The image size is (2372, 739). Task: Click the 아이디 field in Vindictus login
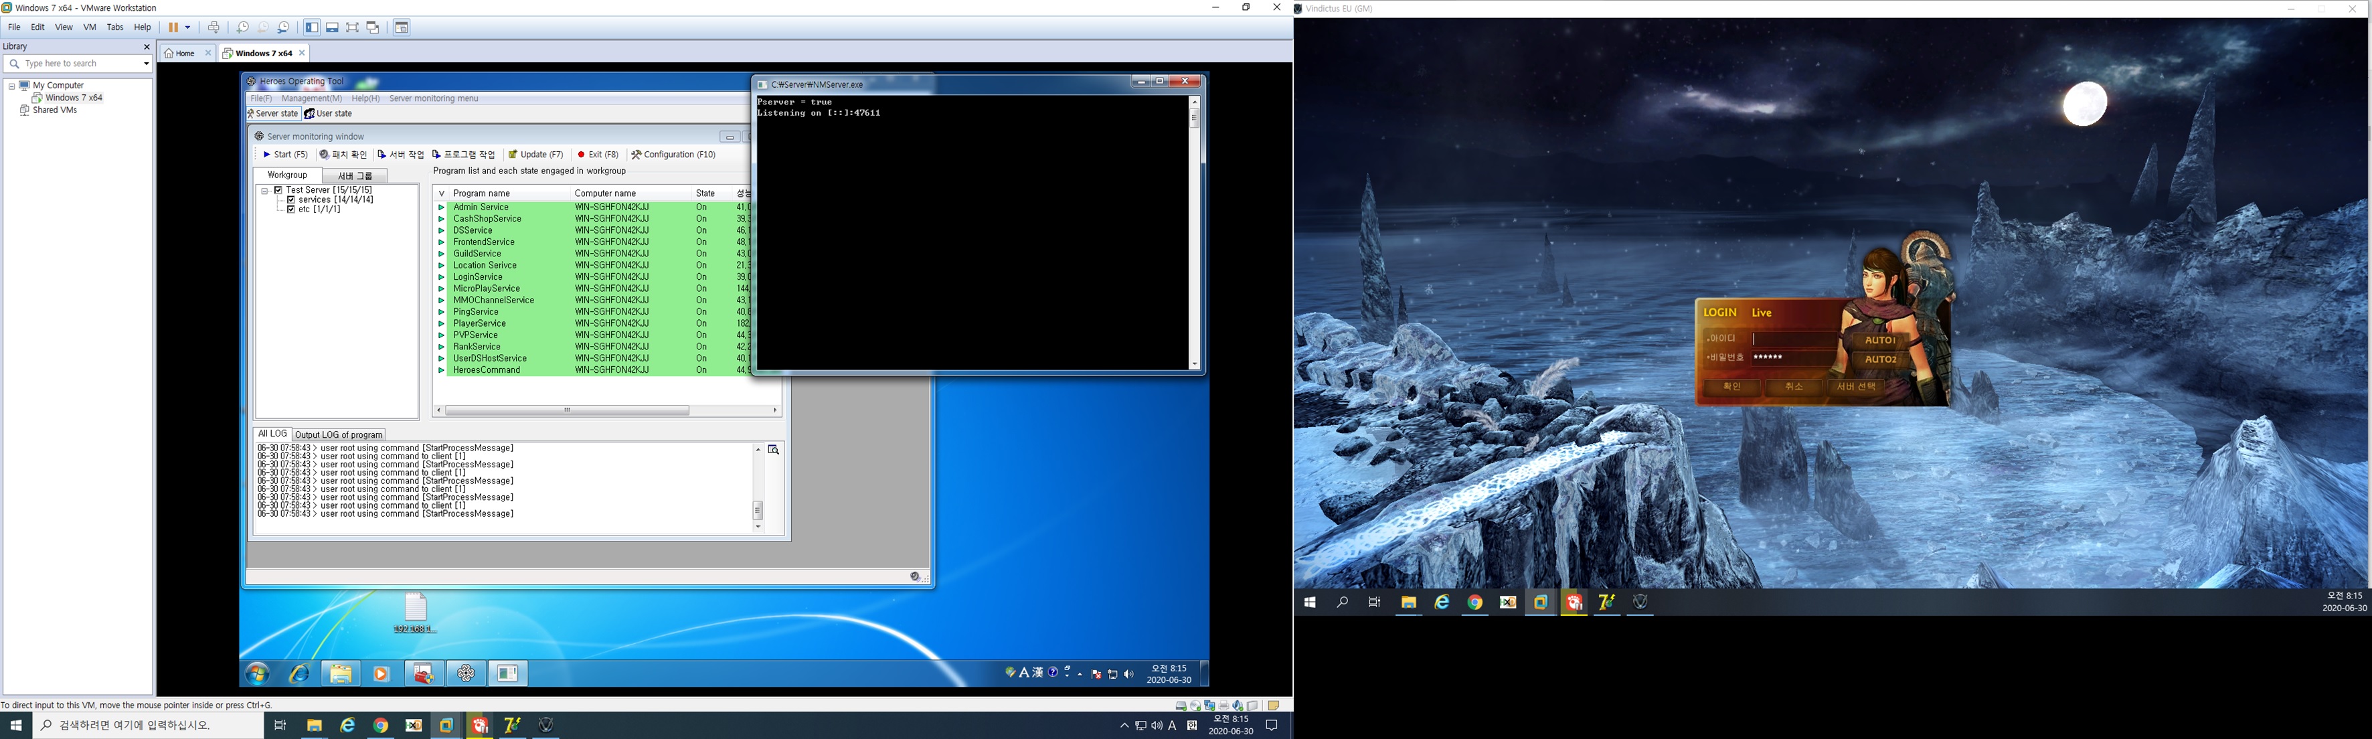(x=1793, y=339)
